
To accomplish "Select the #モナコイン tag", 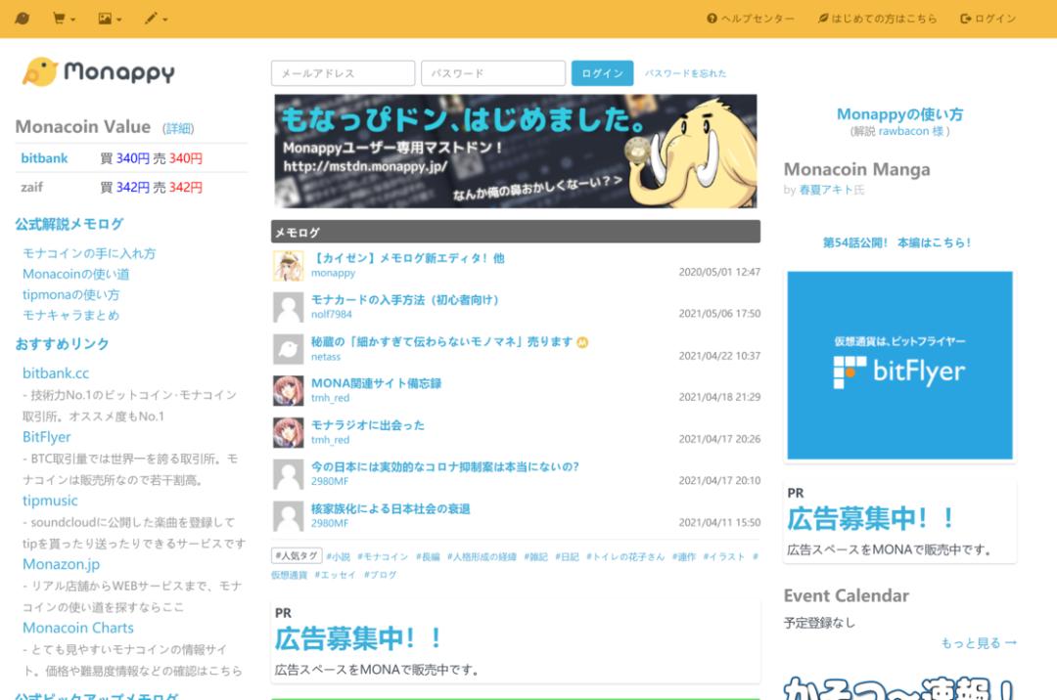I will click(x=383, y=556).
